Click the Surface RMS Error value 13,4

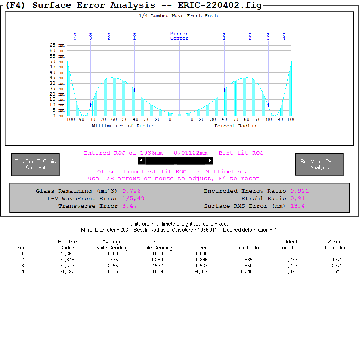pyautogui.click(x=297, y=206)
